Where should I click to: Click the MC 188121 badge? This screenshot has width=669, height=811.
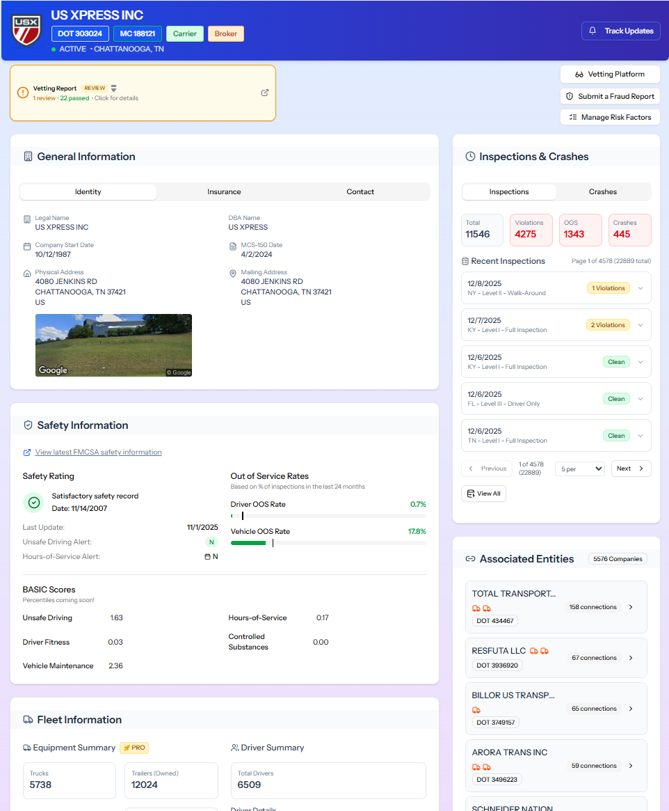(x=137, y=33)
